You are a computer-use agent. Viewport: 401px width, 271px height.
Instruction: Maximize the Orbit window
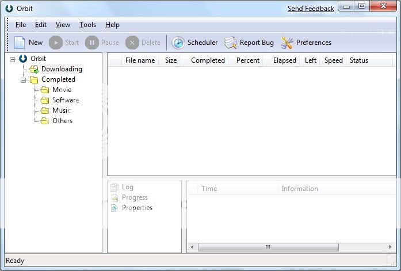pyautogui.click(x=362, y=6)
